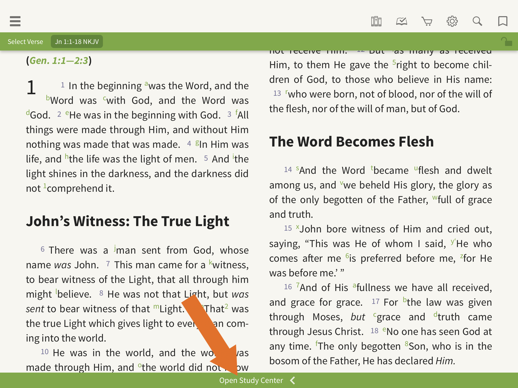Screen dimensions: 518x388
Task: Open cross-reference k before 'witness,'
Action: click(210, 262)
